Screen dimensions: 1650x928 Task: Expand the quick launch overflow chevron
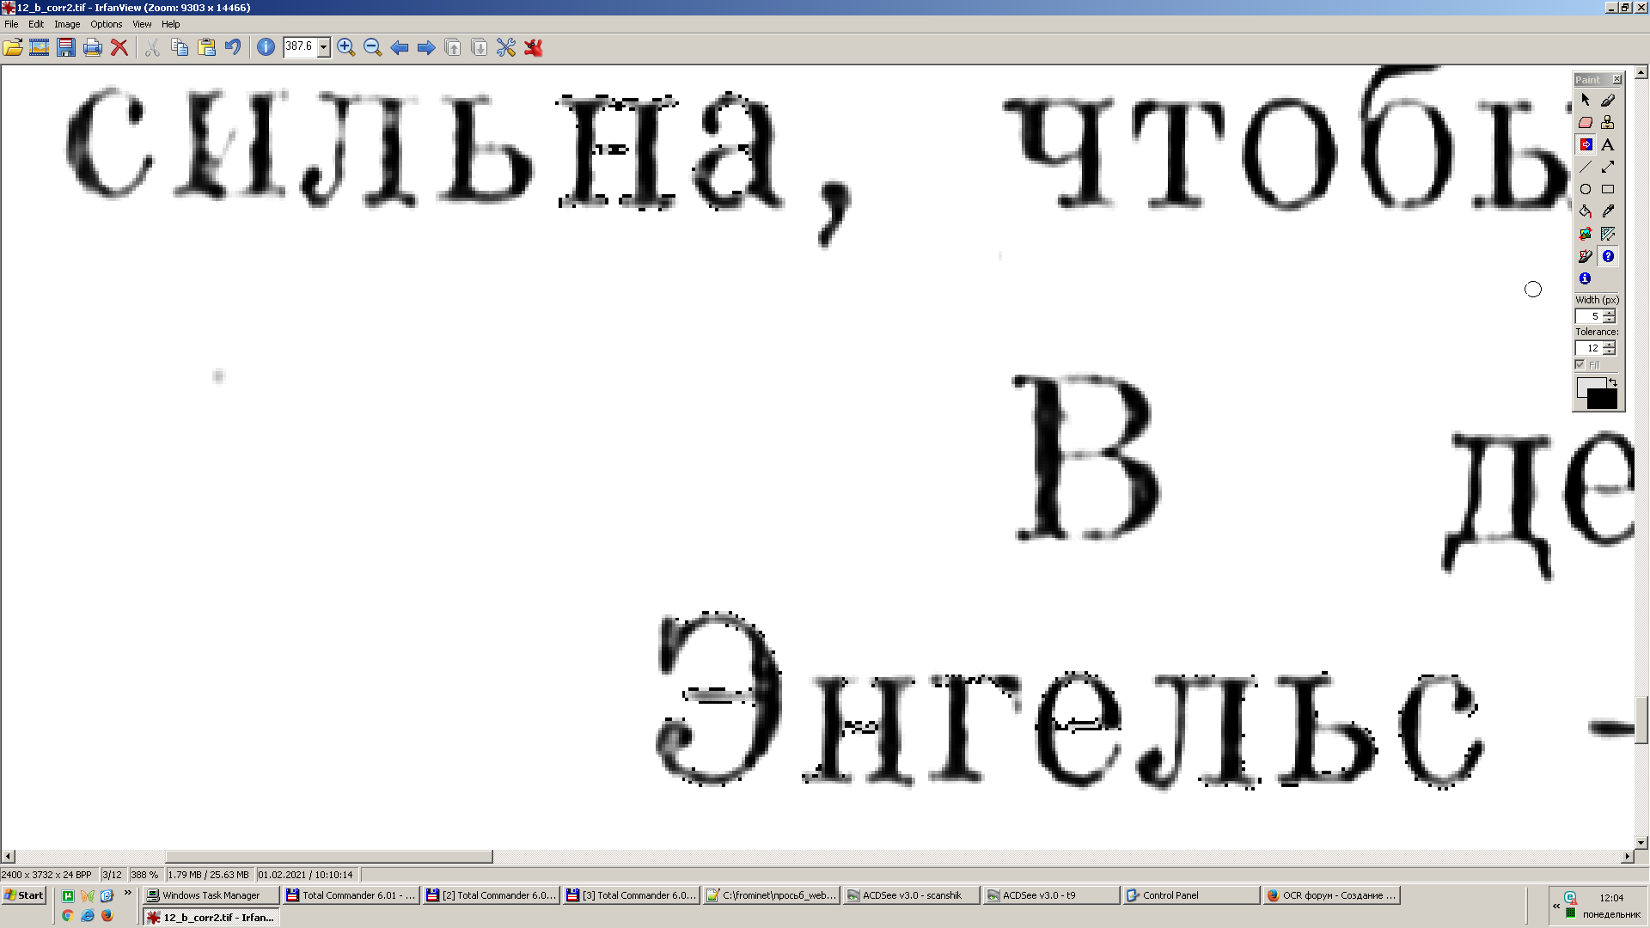click(x=128, y=894)
